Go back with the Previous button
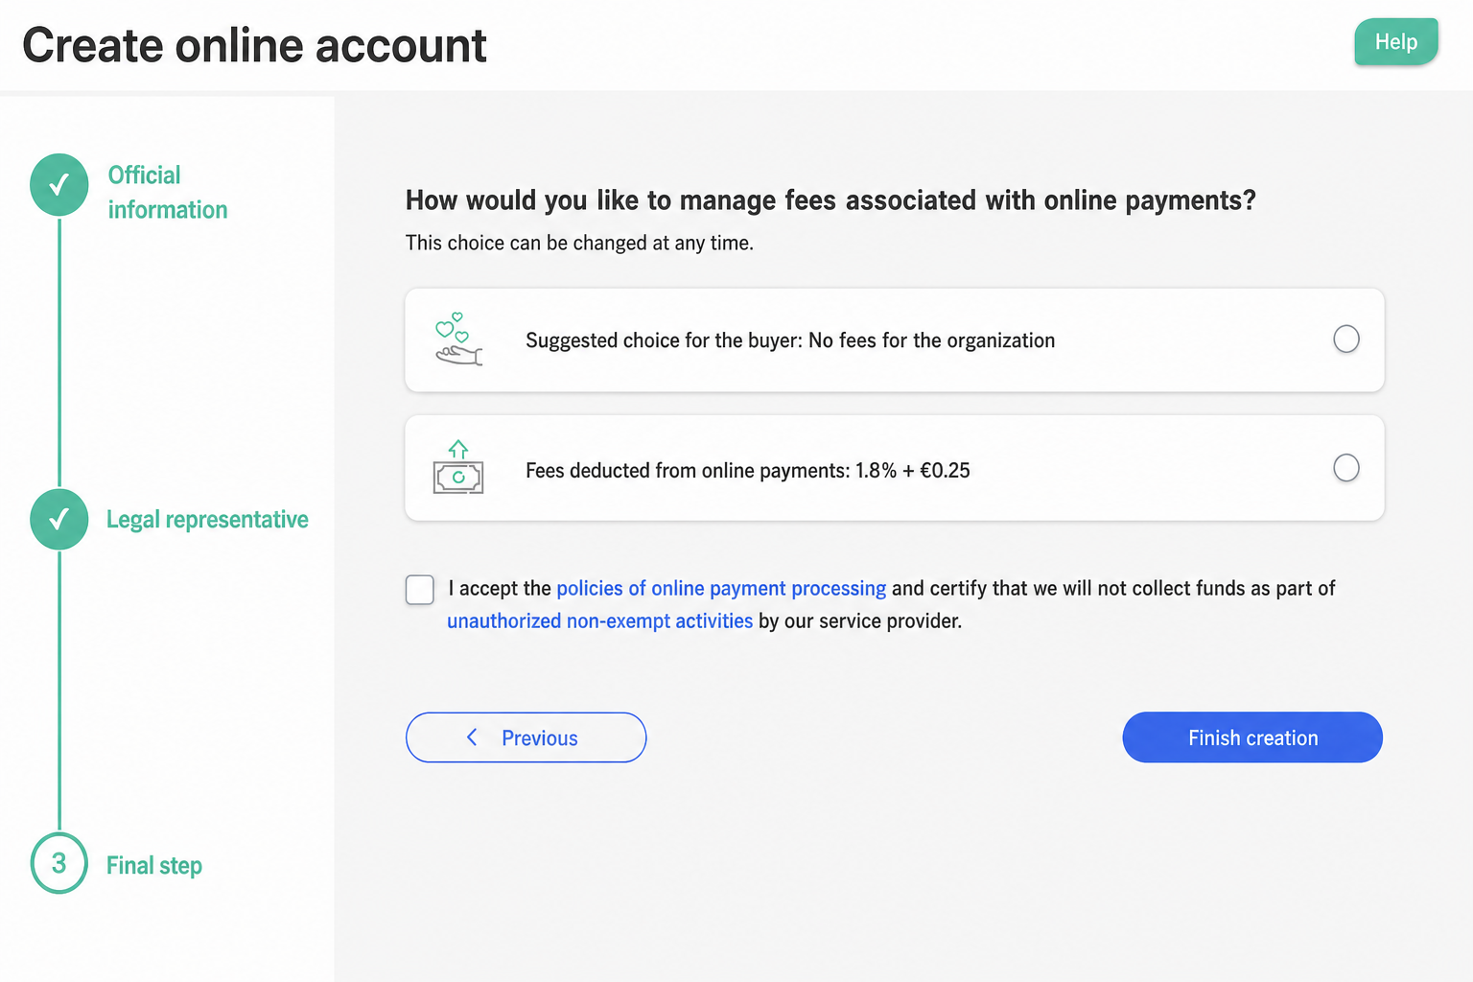Screen dimensions: 1473x982 (x=526, y=737)
